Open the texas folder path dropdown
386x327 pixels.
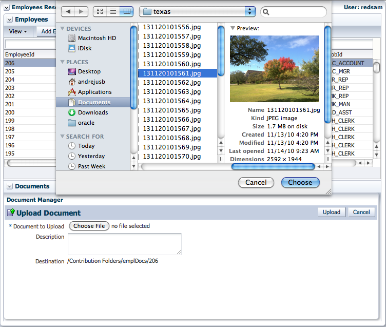point(197,12)
